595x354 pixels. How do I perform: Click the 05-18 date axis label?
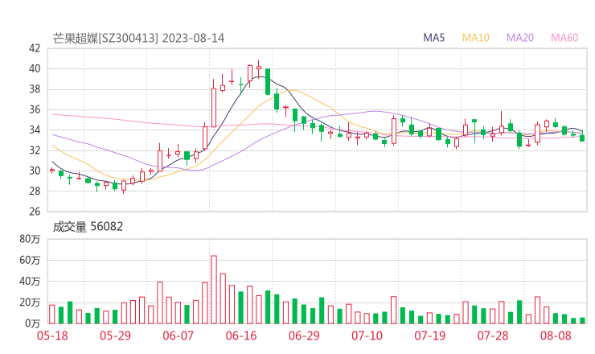pyautogui.click(x=52, y=335)
